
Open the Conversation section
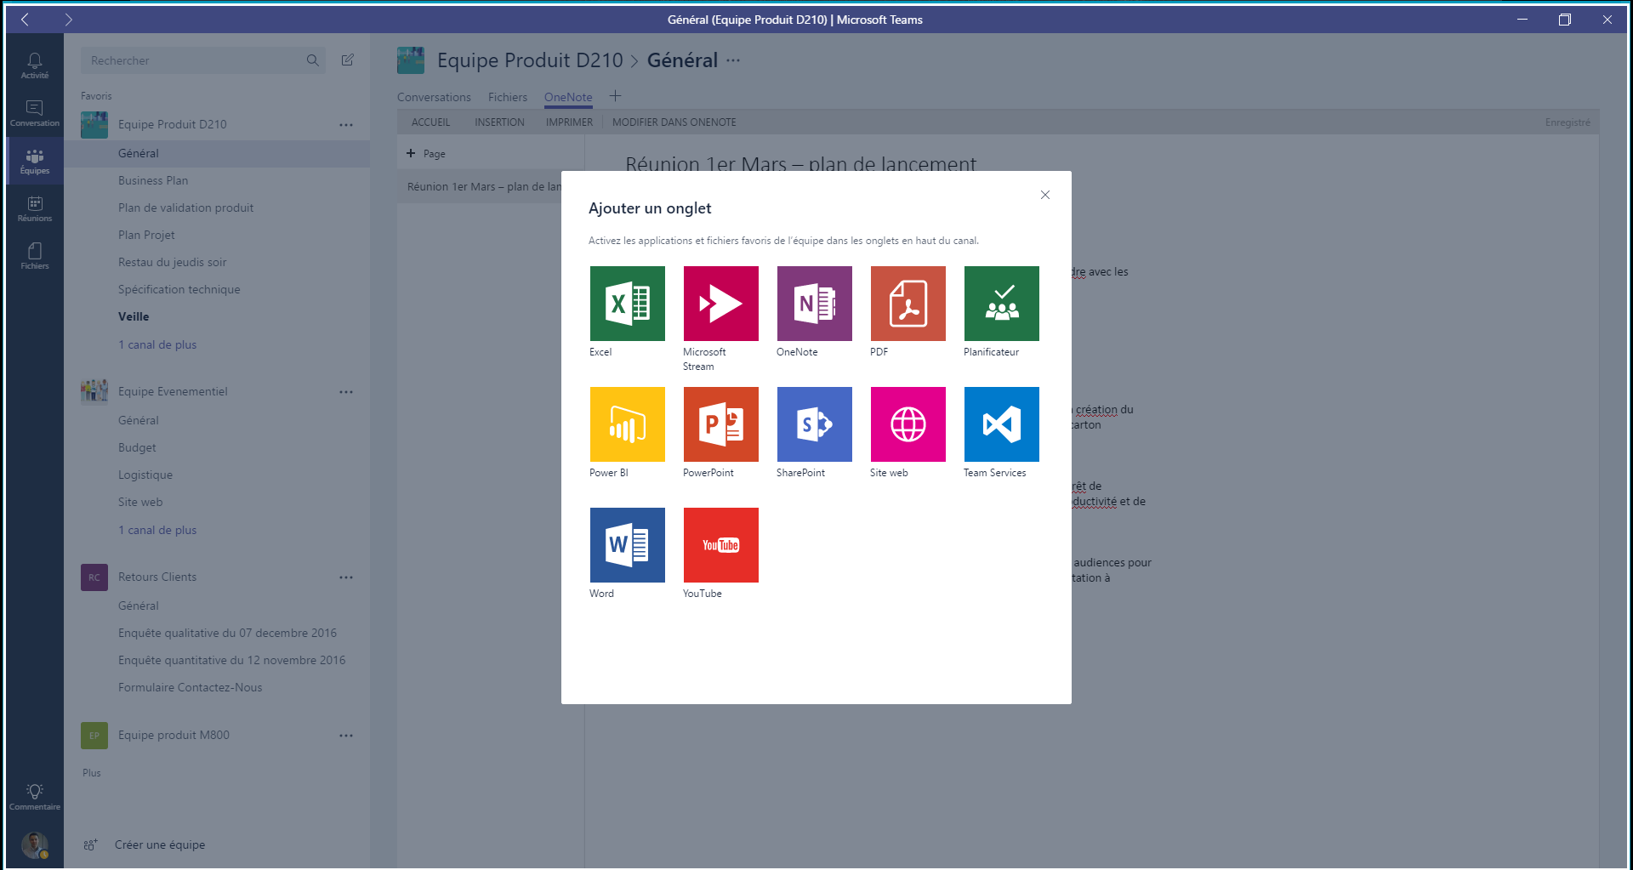35,113
